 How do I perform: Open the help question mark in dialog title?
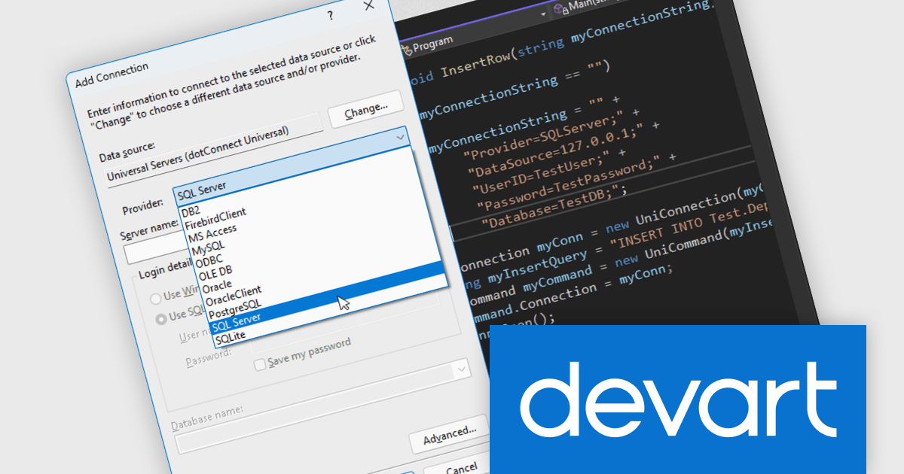pyautogui.click(x=330, y=16)
